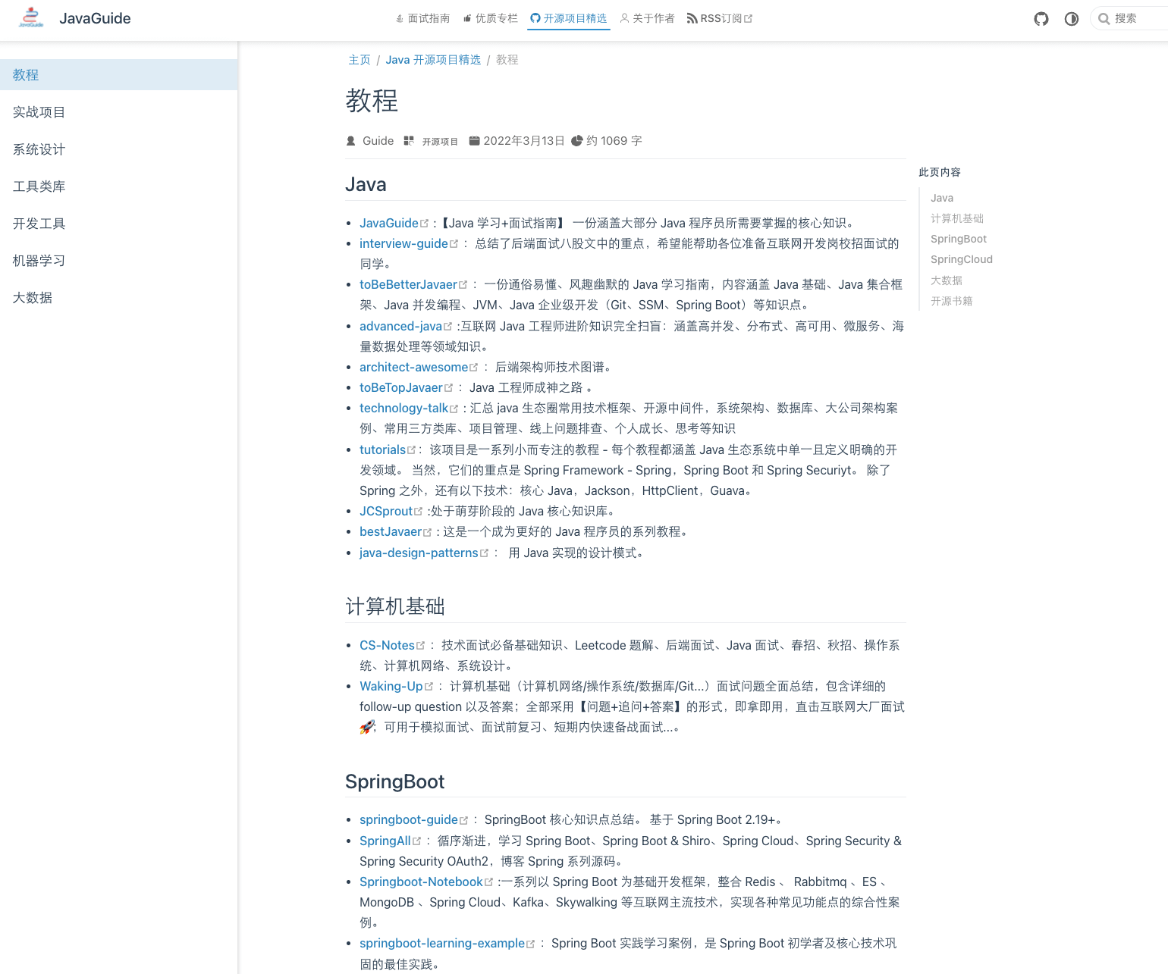
Task: Click the rocket emoji in Waking-Up description
Action: [367, 728]
